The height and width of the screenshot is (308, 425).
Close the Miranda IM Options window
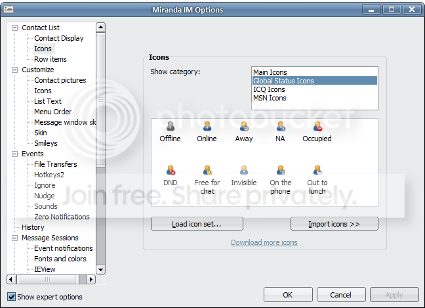tap(412, 9)
